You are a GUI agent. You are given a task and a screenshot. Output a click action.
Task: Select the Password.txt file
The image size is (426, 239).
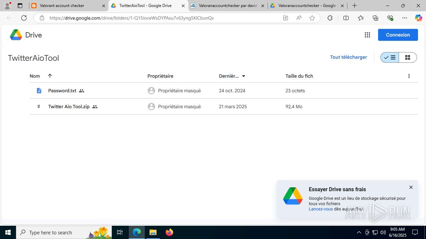point(223,91)
